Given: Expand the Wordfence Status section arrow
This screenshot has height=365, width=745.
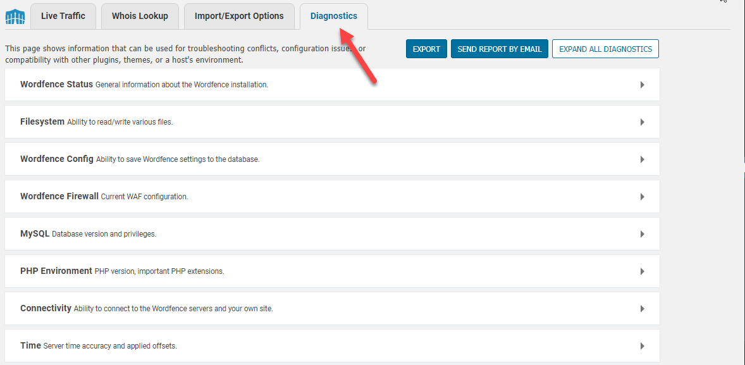Looking at the screenshot, I should pyautogui.click(x=643, y=85).
